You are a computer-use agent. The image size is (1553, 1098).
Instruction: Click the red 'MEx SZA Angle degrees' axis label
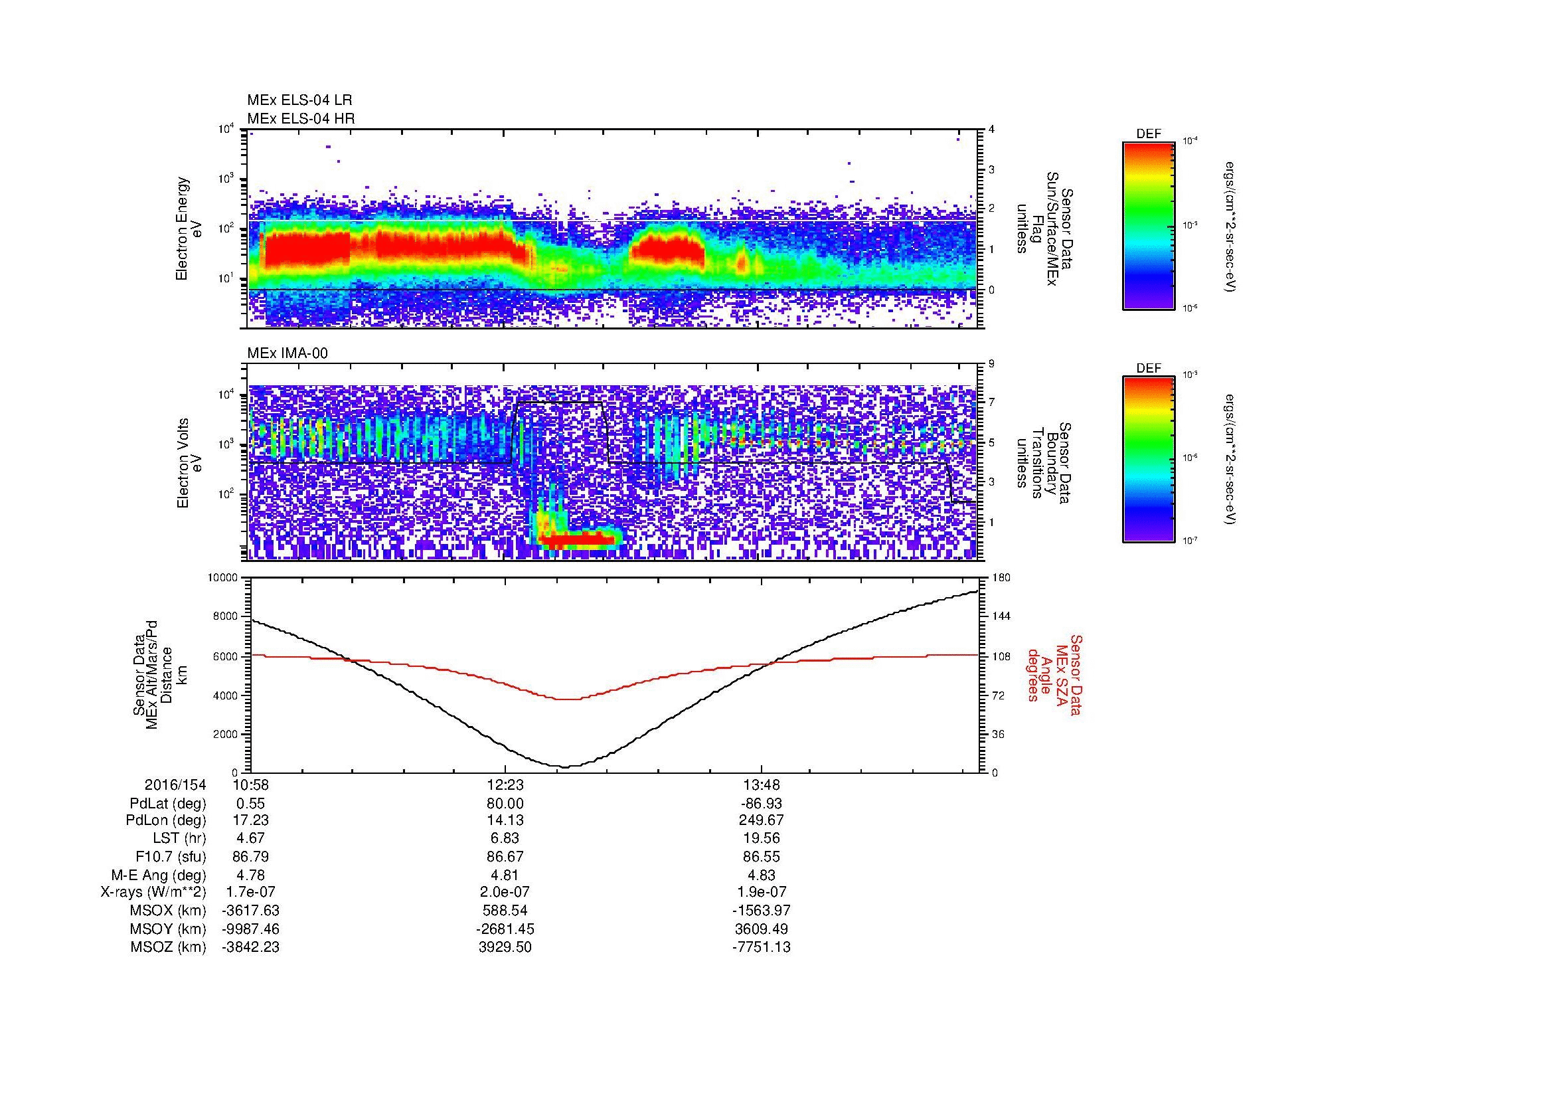coord(1054,674)
